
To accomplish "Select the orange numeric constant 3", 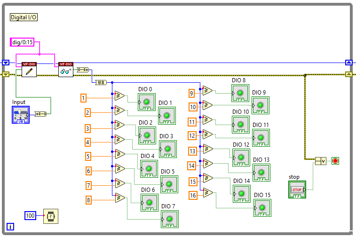I will (87, 129).
